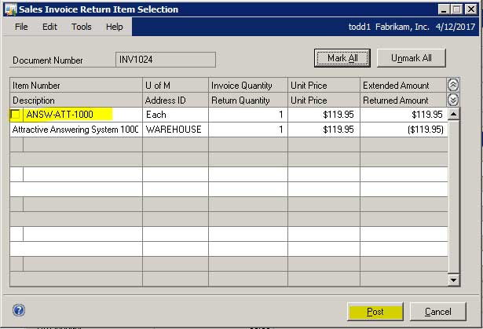Viewport: 483px width, 329px height.
Task: Click the Unmark All button
Action: pyautogui.click(x=412, y=58)
